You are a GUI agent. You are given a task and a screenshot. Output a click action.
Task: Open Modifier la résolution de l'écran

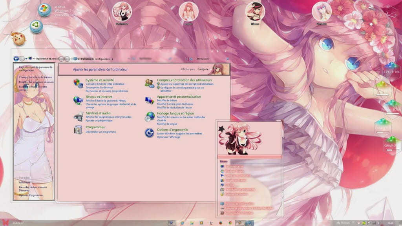[x=174, y=107]
